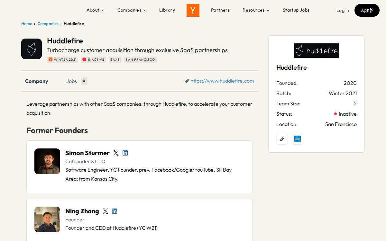386x241 pixels.
Task: Click the Ning Zhang name heading
Action: [82, 211]
